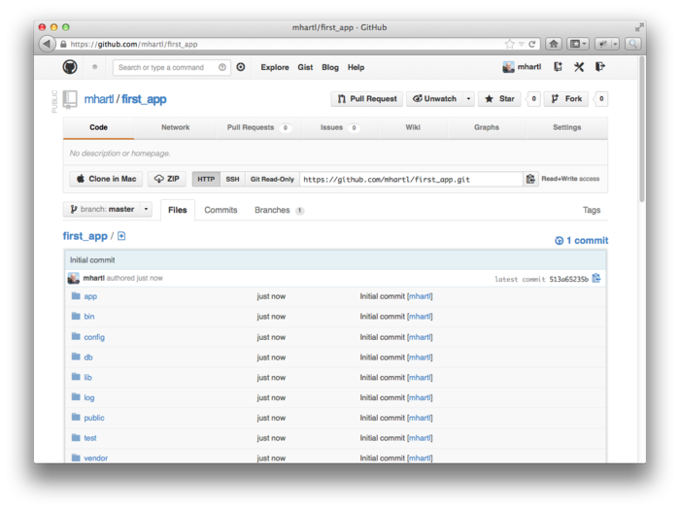The height and width of the screenshot is (510, 680).
Task: Select the Files subtab
Action: coord(178,210)
